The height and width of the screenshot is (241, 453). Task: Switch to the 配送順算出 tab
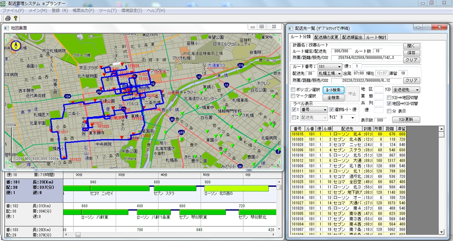[352, 37]
